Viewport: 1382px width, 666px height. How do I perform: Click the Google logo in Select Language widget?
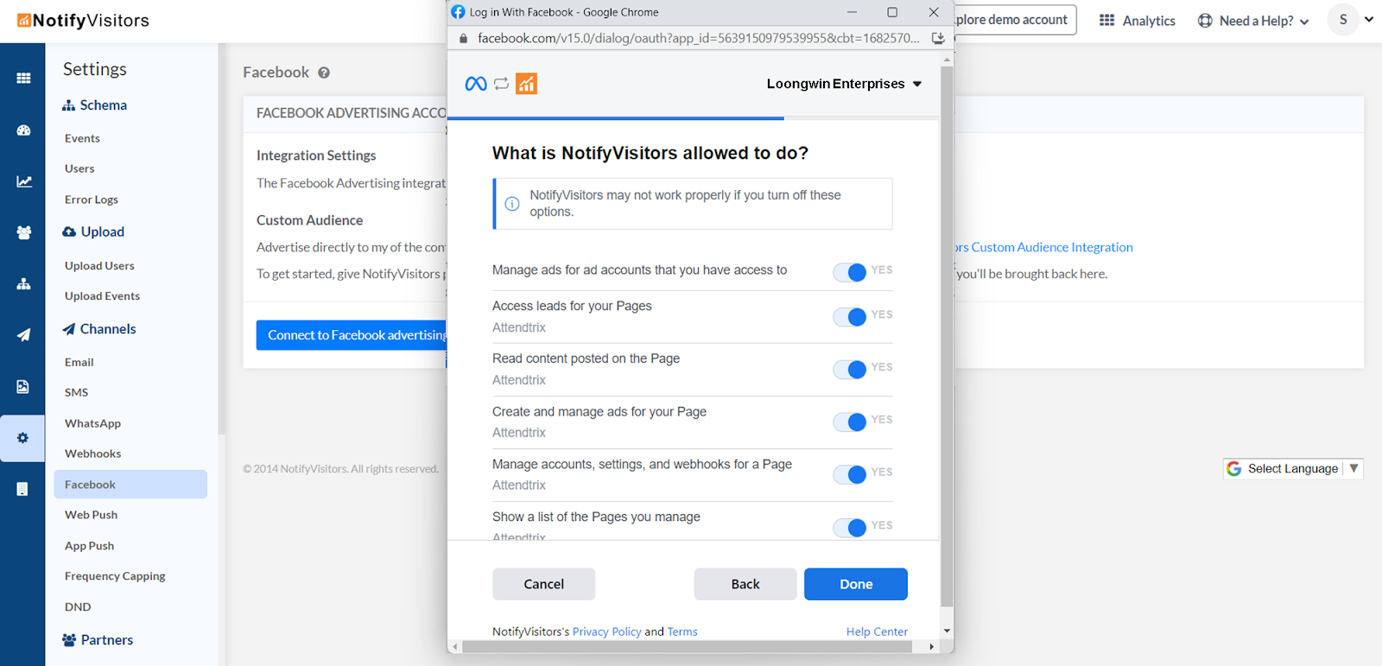(1233, 468)
